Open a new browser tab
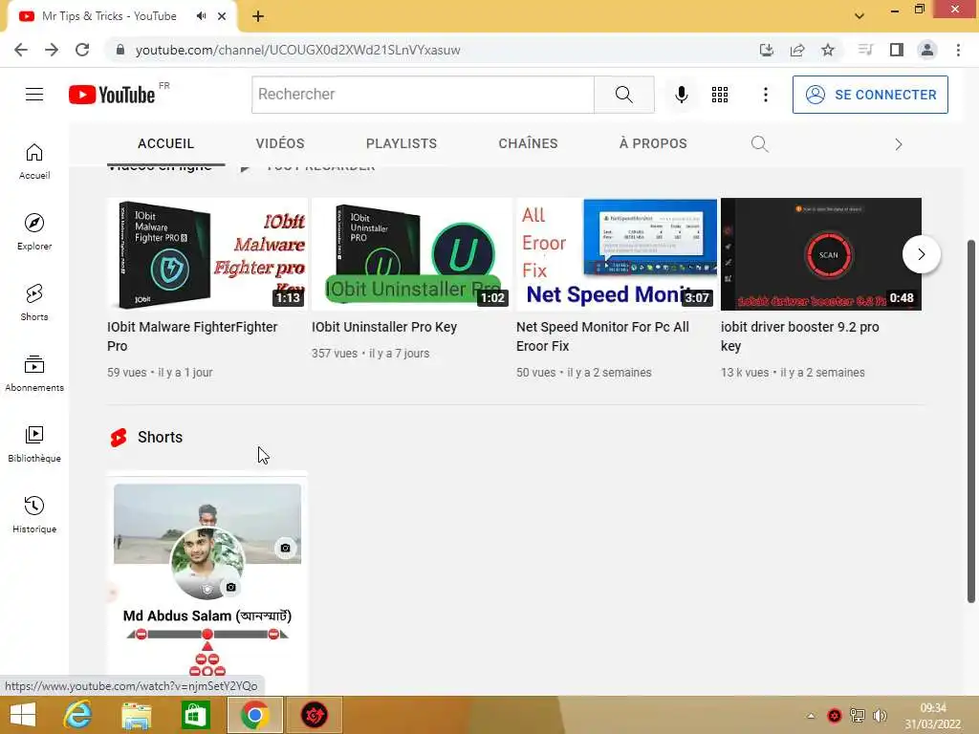This screenshot has height=734, width=979. click(258, 16)
